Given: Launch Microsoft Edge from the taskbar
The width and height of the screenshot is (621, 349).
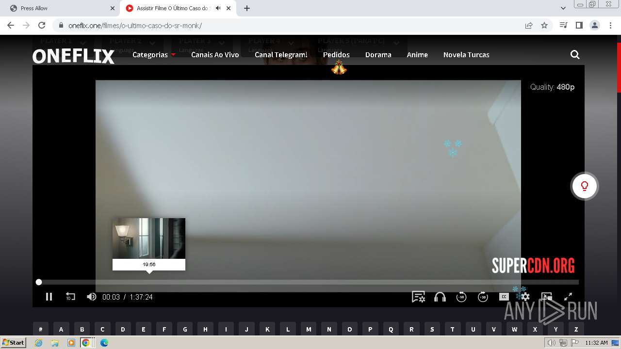Looking at the screenshot, I should coord(104,343).
